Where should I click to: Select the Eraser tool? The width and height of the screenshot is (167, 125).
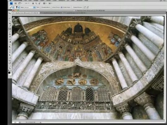pyautogui.click(x=10, y=39)
